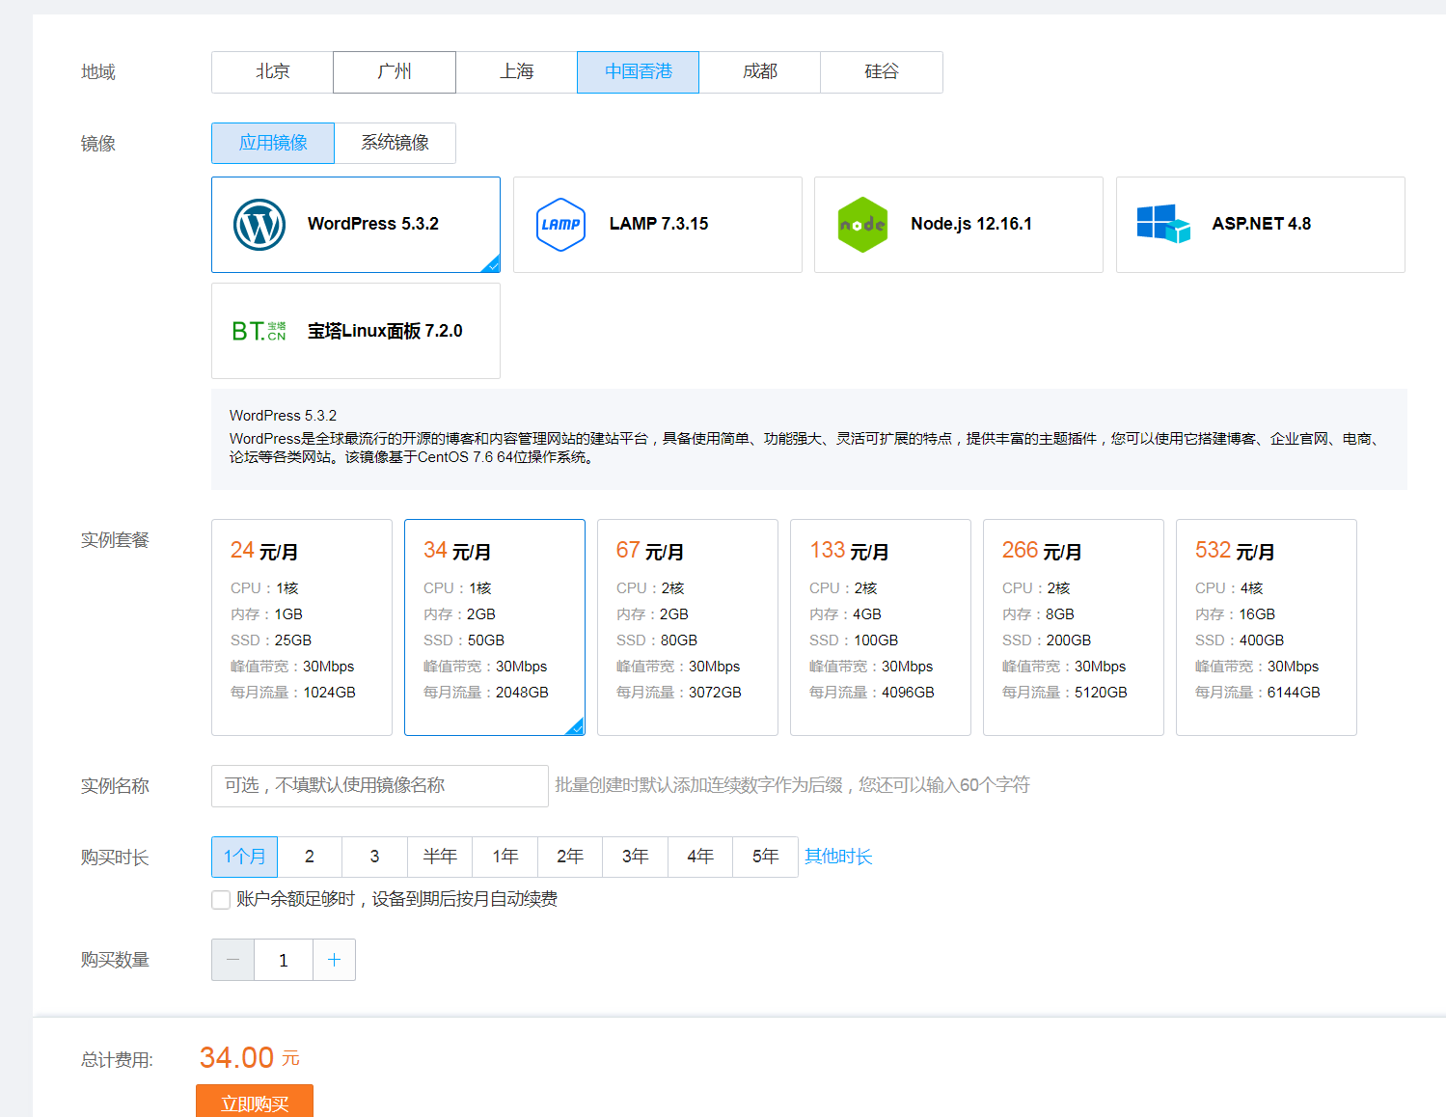Select region 北京
Image resolution: width=1446 pixels, height=1117 pixels.
click(x=273, y=72)
